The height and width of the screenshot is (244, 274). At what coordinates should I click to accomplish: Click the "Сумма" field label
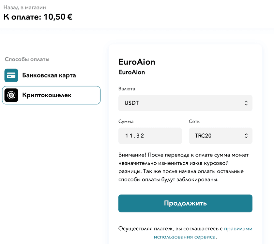pyautogui.click(x=126, y=121)
